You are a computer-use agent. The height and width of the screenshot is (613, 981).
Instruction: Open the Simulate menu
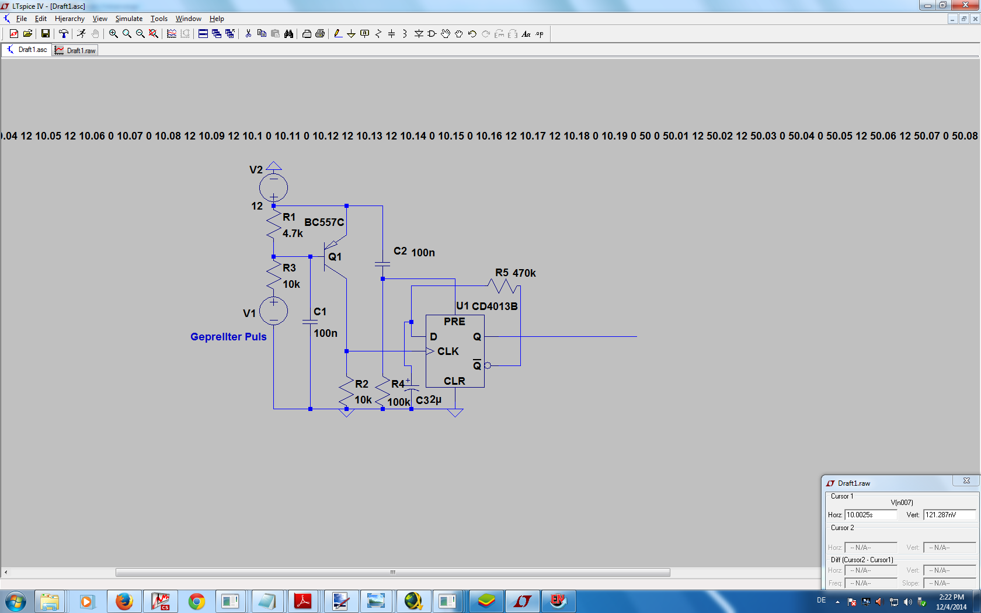(x=129, y=19)
